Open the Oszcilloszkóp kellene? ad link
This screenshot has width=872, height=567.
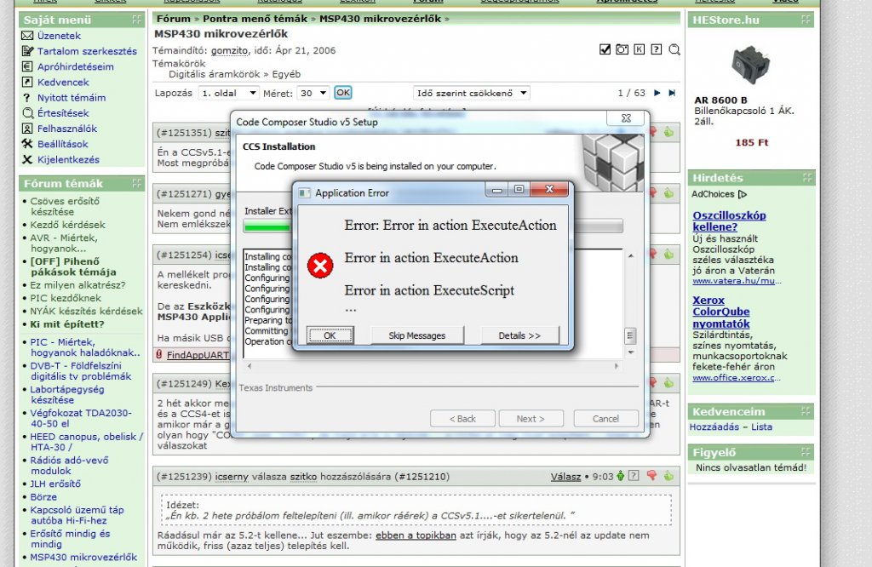coord(729,221)
